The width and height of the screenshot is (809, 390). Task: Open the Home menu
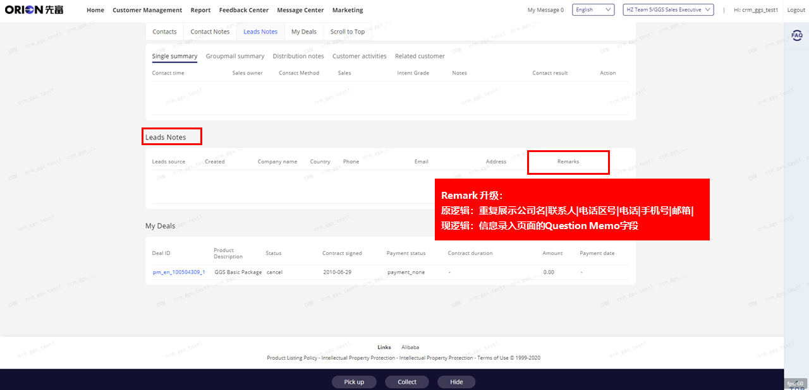(95, 10)
